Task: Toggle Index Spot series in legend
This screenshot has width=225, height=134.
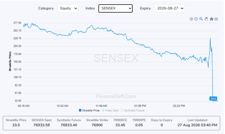Action: click(110, 111)
